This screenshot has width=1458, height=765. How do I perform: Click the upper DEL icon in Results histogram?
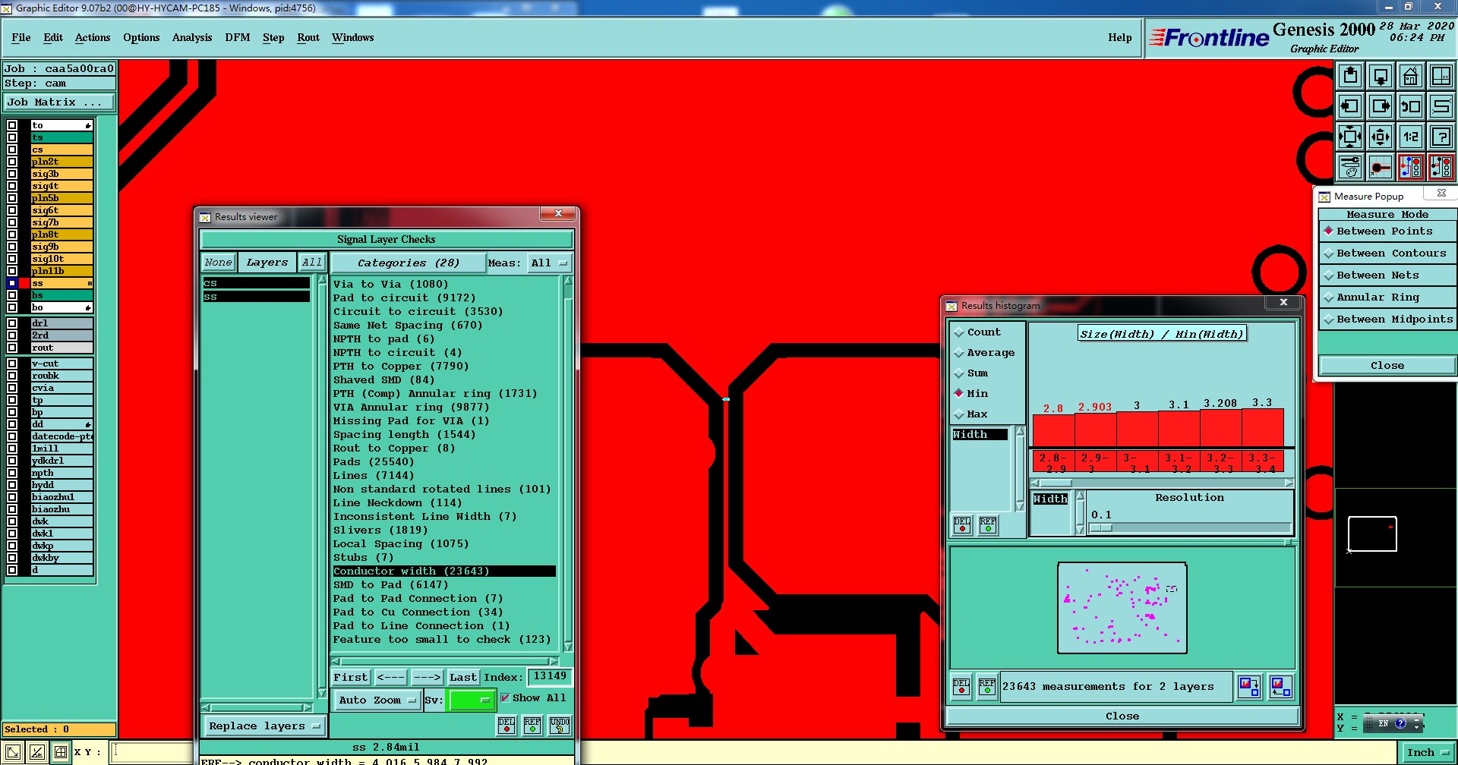pyautogui.click(x=962, y=525)
